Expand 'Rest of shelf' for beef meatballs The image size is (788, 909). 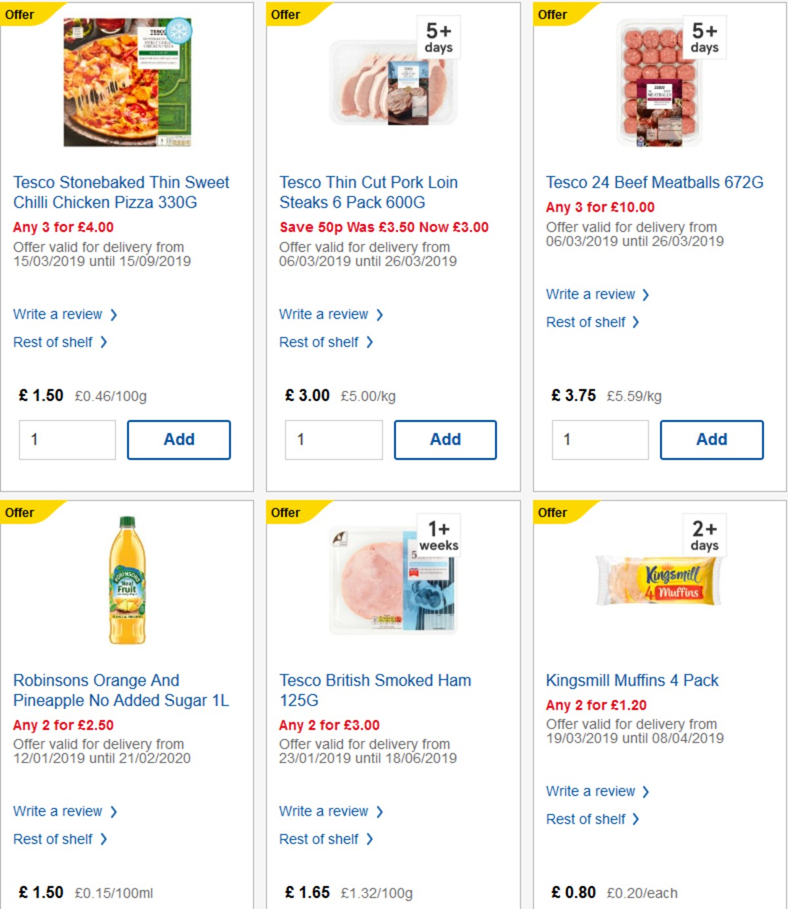coord(586,322)
